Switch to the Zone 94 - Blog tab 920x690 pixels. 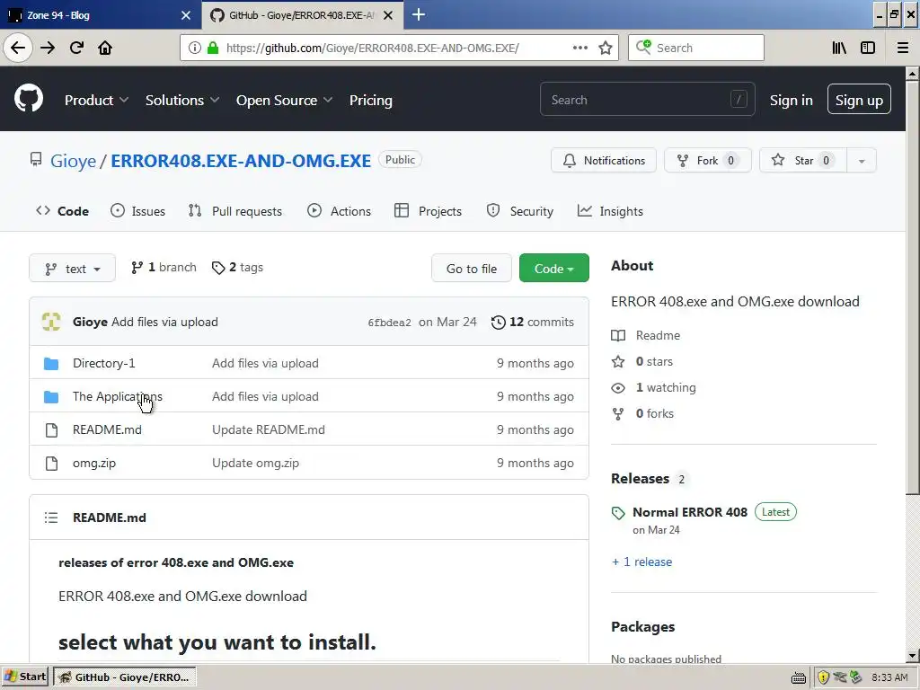pyautogui.click(x=100, y=15)
